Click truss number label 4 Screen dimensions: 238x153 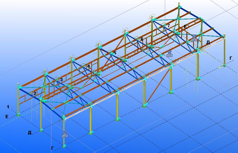point(88,66)
